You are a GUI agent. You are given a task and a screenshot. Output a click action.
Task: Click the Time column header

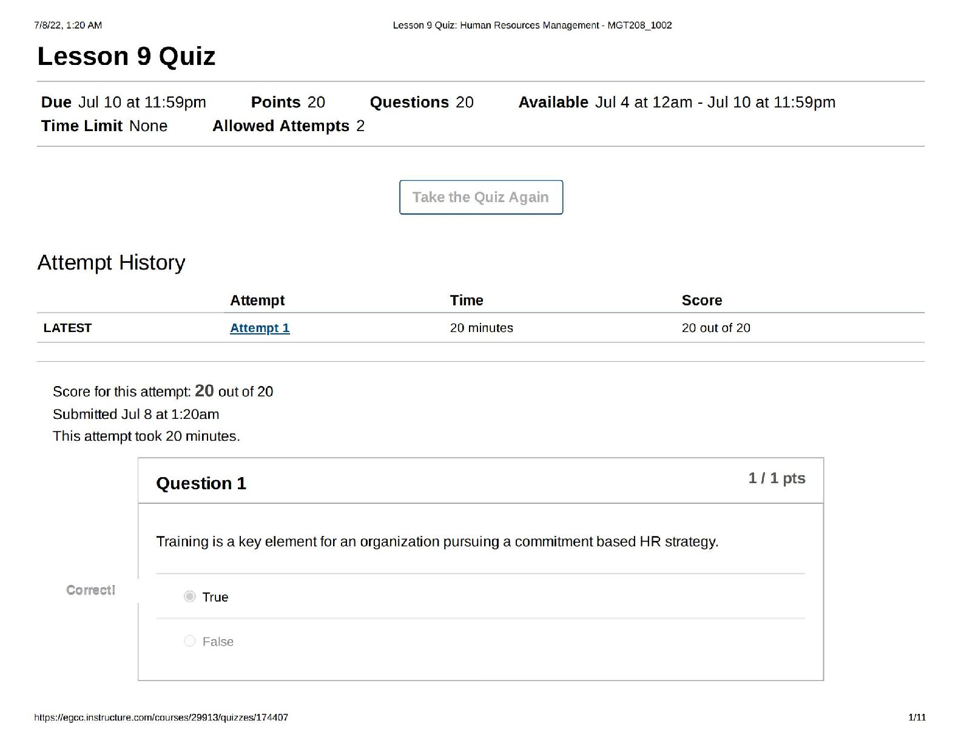click(467, 300)
